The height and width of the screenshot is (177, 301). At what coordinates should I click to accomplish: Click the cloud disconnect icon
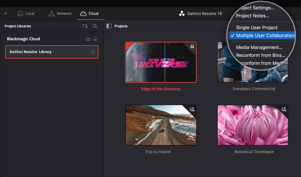pyautogui.click(x=95, y=39)
